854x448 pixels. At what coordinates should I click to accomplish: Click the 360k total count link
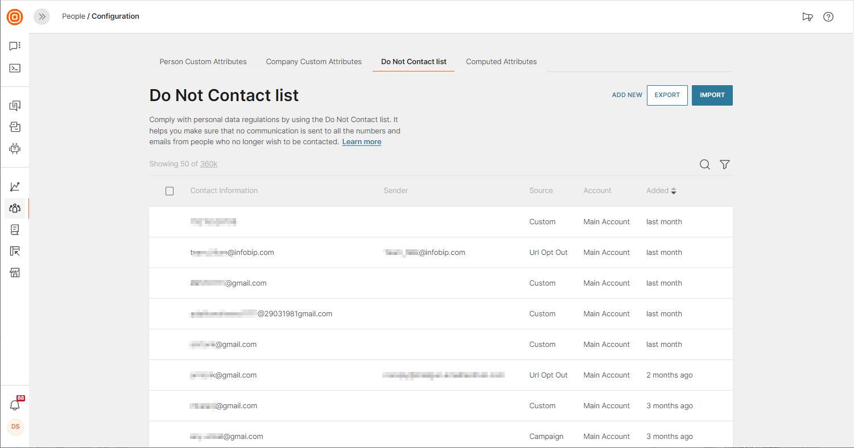pyautogui.click(x=209, y=164)
